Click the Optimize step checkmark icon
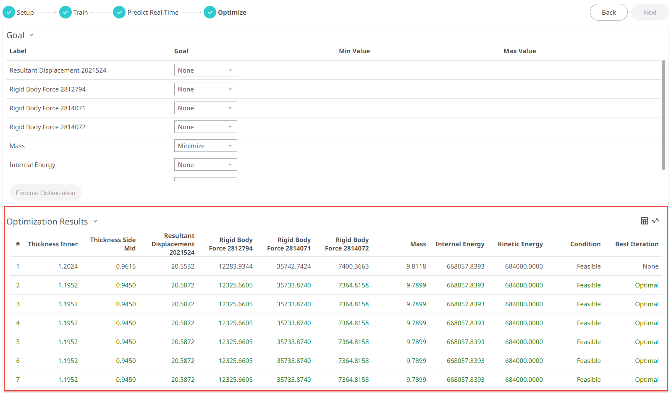The image size is (671, 394). pyautogui.click(x=210, y=13)
